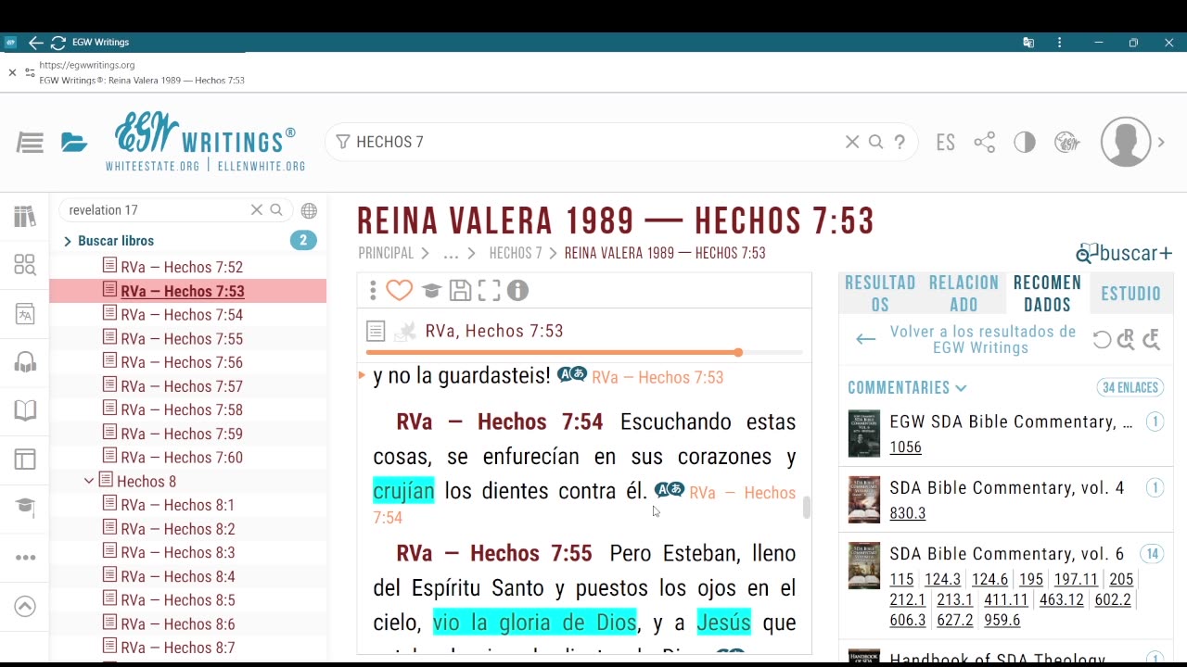Image resolution: width=1187 pixels, height=667 pixels.
Task: Select RVa — Hechos 7:57 in tree
Action: point(182,386)
